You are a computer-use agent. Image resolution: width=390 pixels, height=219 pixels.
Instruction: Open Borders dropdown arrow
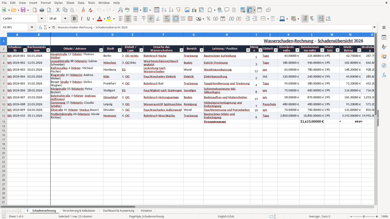click(267, 19)
